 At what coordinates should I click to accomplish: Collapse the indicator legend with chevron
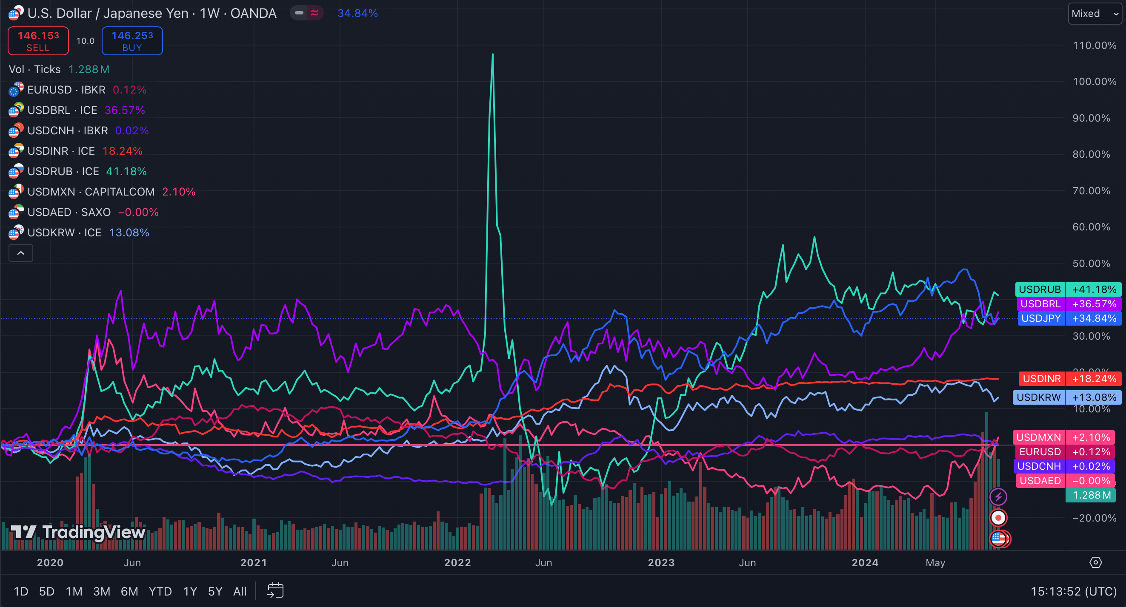coord(20,253)
